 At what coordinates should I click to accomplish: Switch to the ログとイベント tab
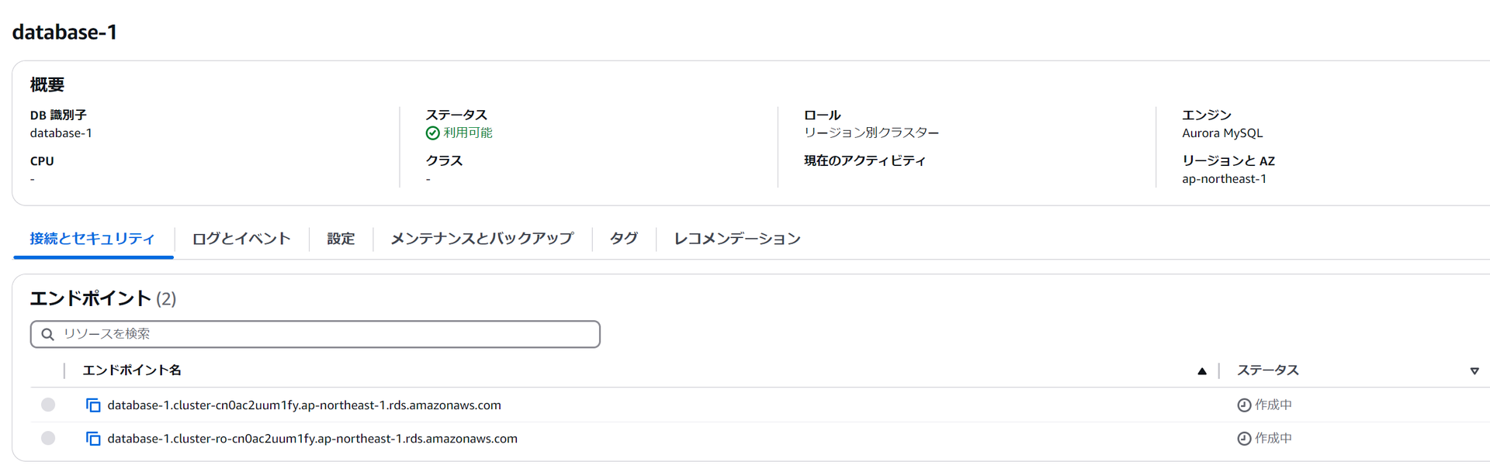pyautogui.click(x=241, y=239)
